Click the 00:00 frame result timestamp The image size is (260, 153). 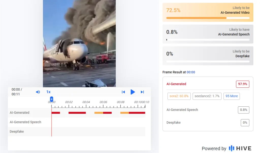click(x=191, y=72)
